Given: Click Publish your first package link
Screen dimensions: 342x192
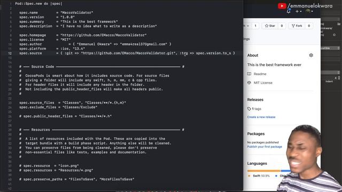Looking at the screenshot, I should (x=265, y=147).
